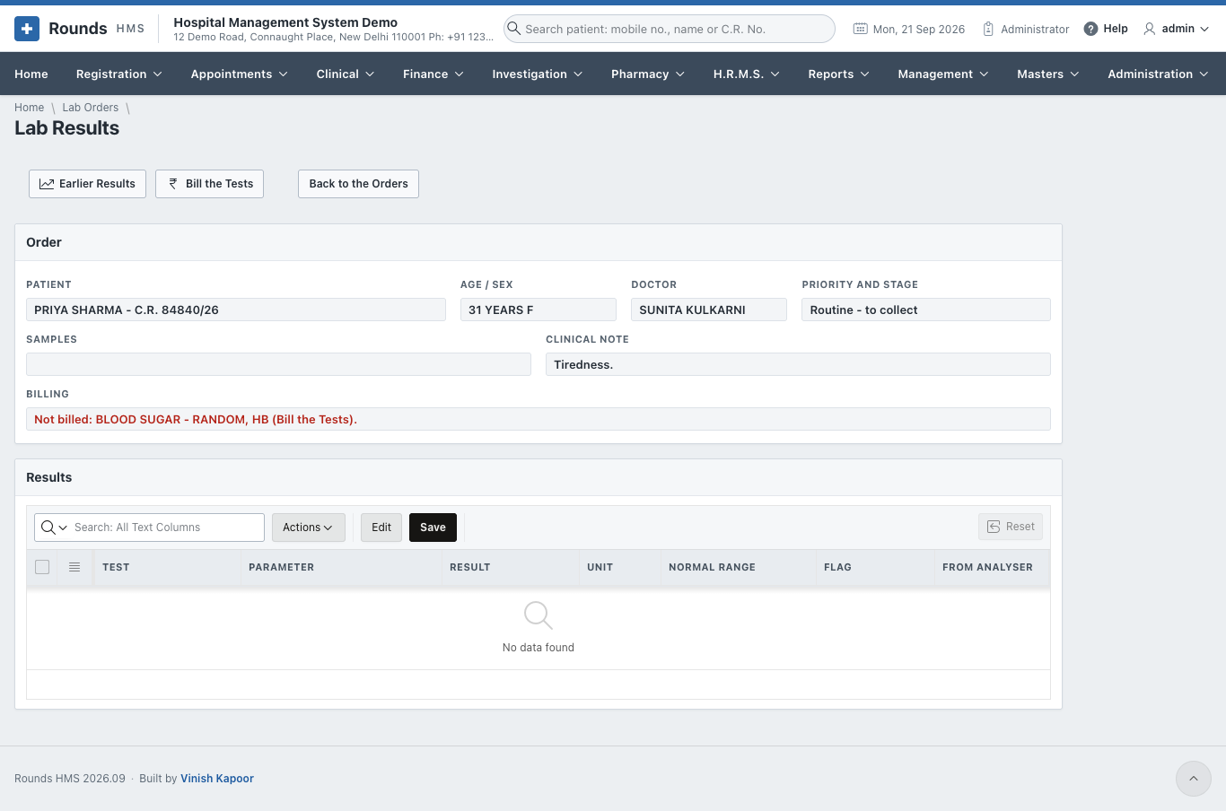This screenshot has height=811, width=1226.
Task: Focus the results Search All Text Columns field
Action: [166, 528]
